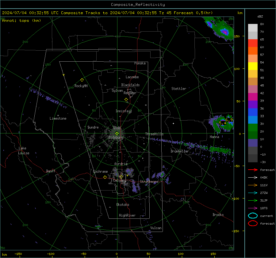Select the magenta swatch between 42 and 39
276x258 pixels.
253,97
